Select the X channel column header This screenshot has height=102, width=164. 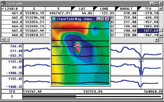[x=34, y=9]
